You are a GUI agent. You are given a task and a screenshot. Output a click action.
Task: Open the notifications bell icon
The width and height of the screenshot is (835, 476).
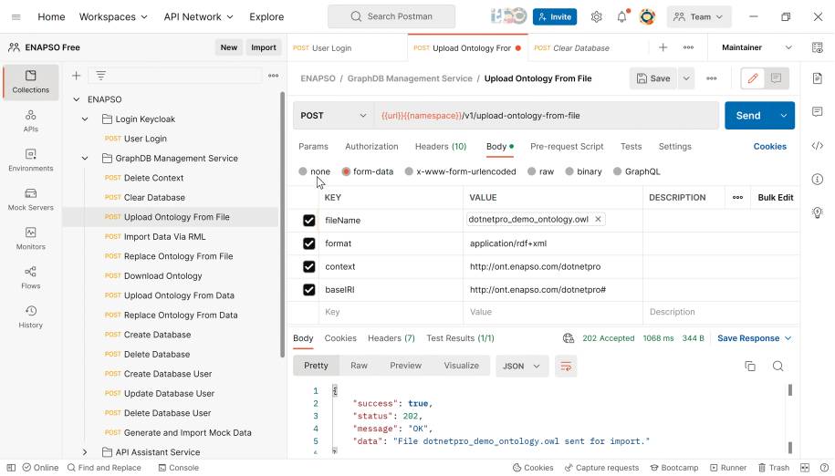tap(622, 17)
